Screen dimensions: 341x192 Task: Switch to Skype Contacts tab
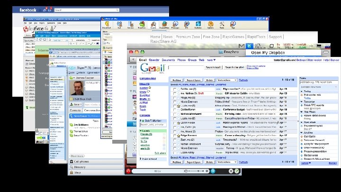pyautogui.click(x=75, y=110)
